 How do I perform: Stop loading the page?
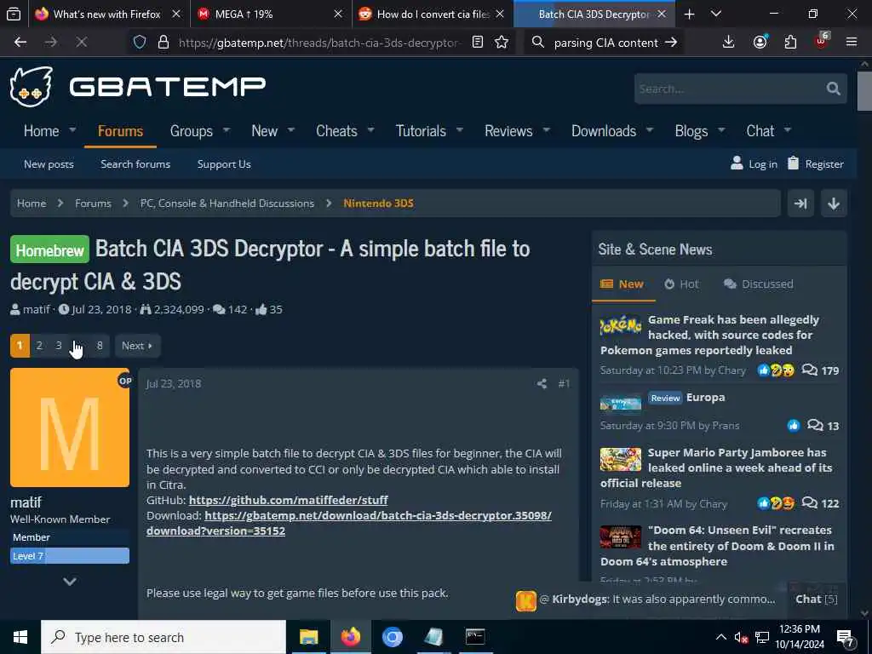click(x=81, y=43)
